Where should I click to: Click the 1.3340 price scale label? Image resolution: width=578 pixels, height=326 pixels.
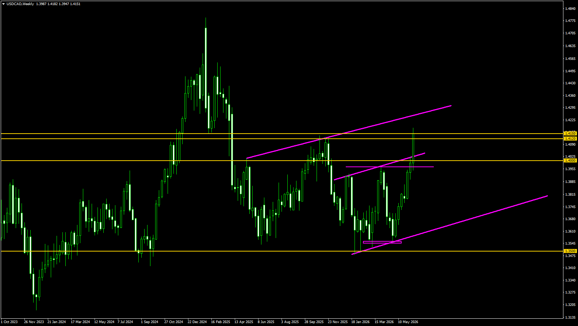click(570, 280)
